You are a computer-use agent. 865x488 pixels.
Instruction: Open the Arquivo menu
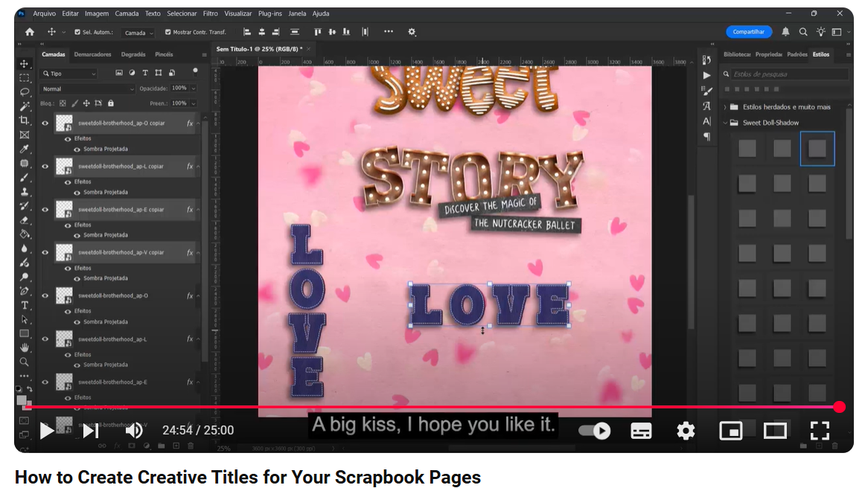(x=44, y=13)
